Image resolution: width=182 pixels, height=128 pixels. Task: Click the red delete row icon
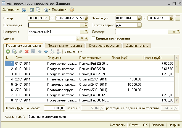27,51
